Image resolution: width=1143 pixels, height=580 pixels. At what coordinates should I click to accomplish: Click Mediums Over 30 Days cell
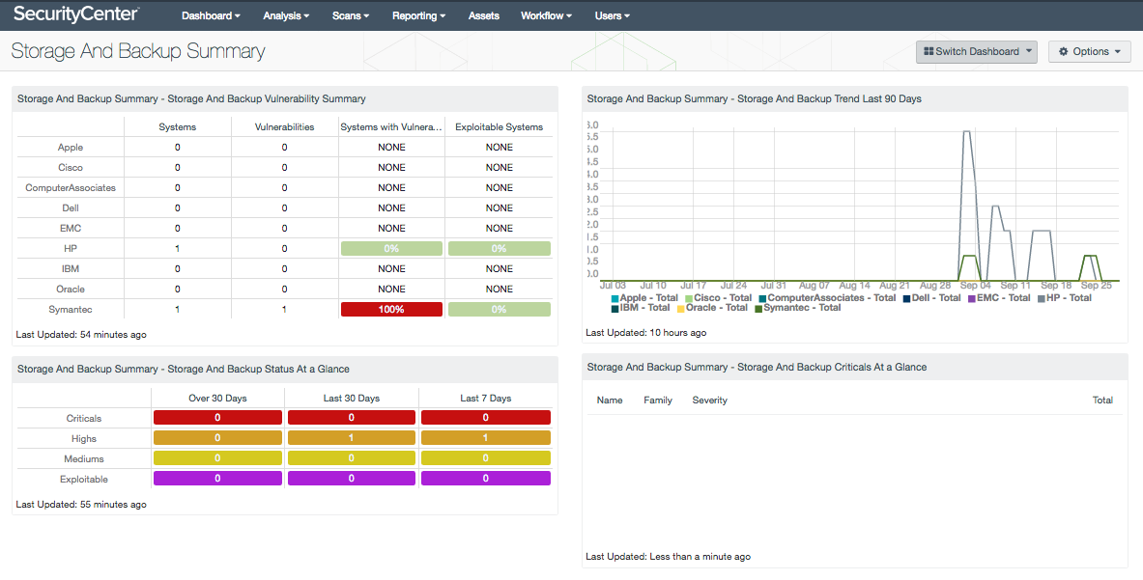pyautogui.click(x=217, y=458)
